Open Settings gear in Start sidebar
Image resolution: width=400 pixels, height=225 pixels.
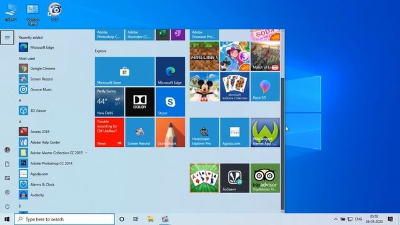(x=7, y=192)
